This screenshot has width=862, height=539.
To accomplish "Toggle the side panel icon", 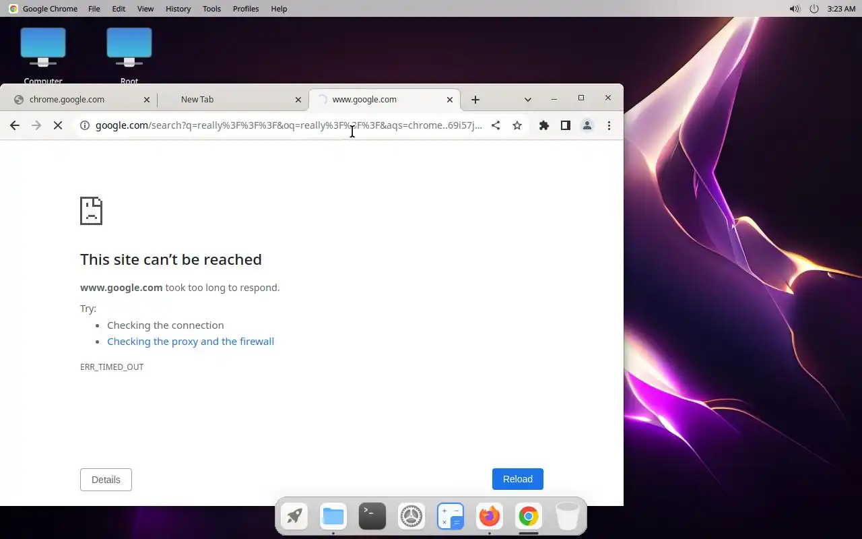I will (566, 125).
